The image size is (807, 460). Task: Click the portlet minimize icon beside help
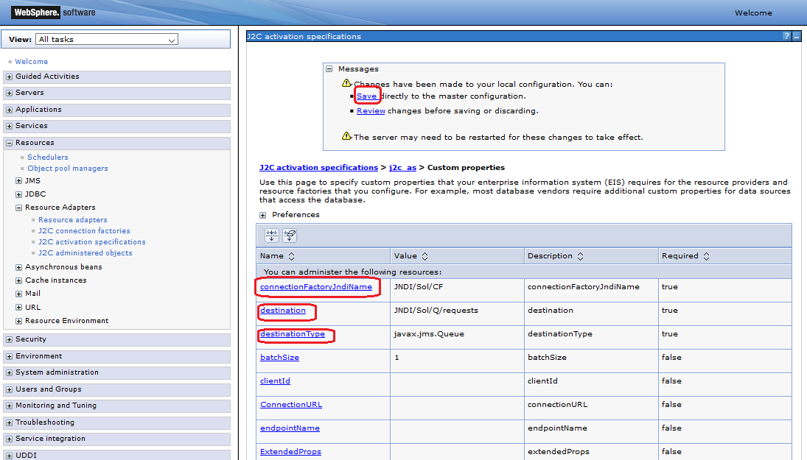click(x=797, y=36)
